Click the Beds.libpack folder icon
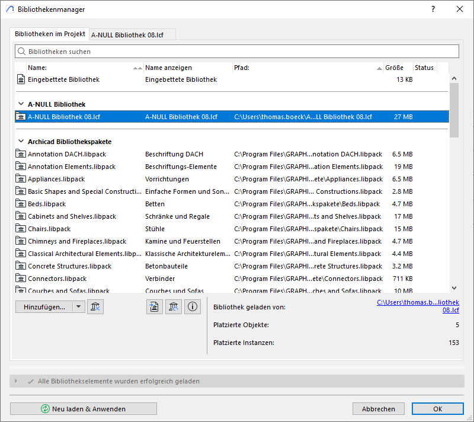 click(x=21, y=204)
